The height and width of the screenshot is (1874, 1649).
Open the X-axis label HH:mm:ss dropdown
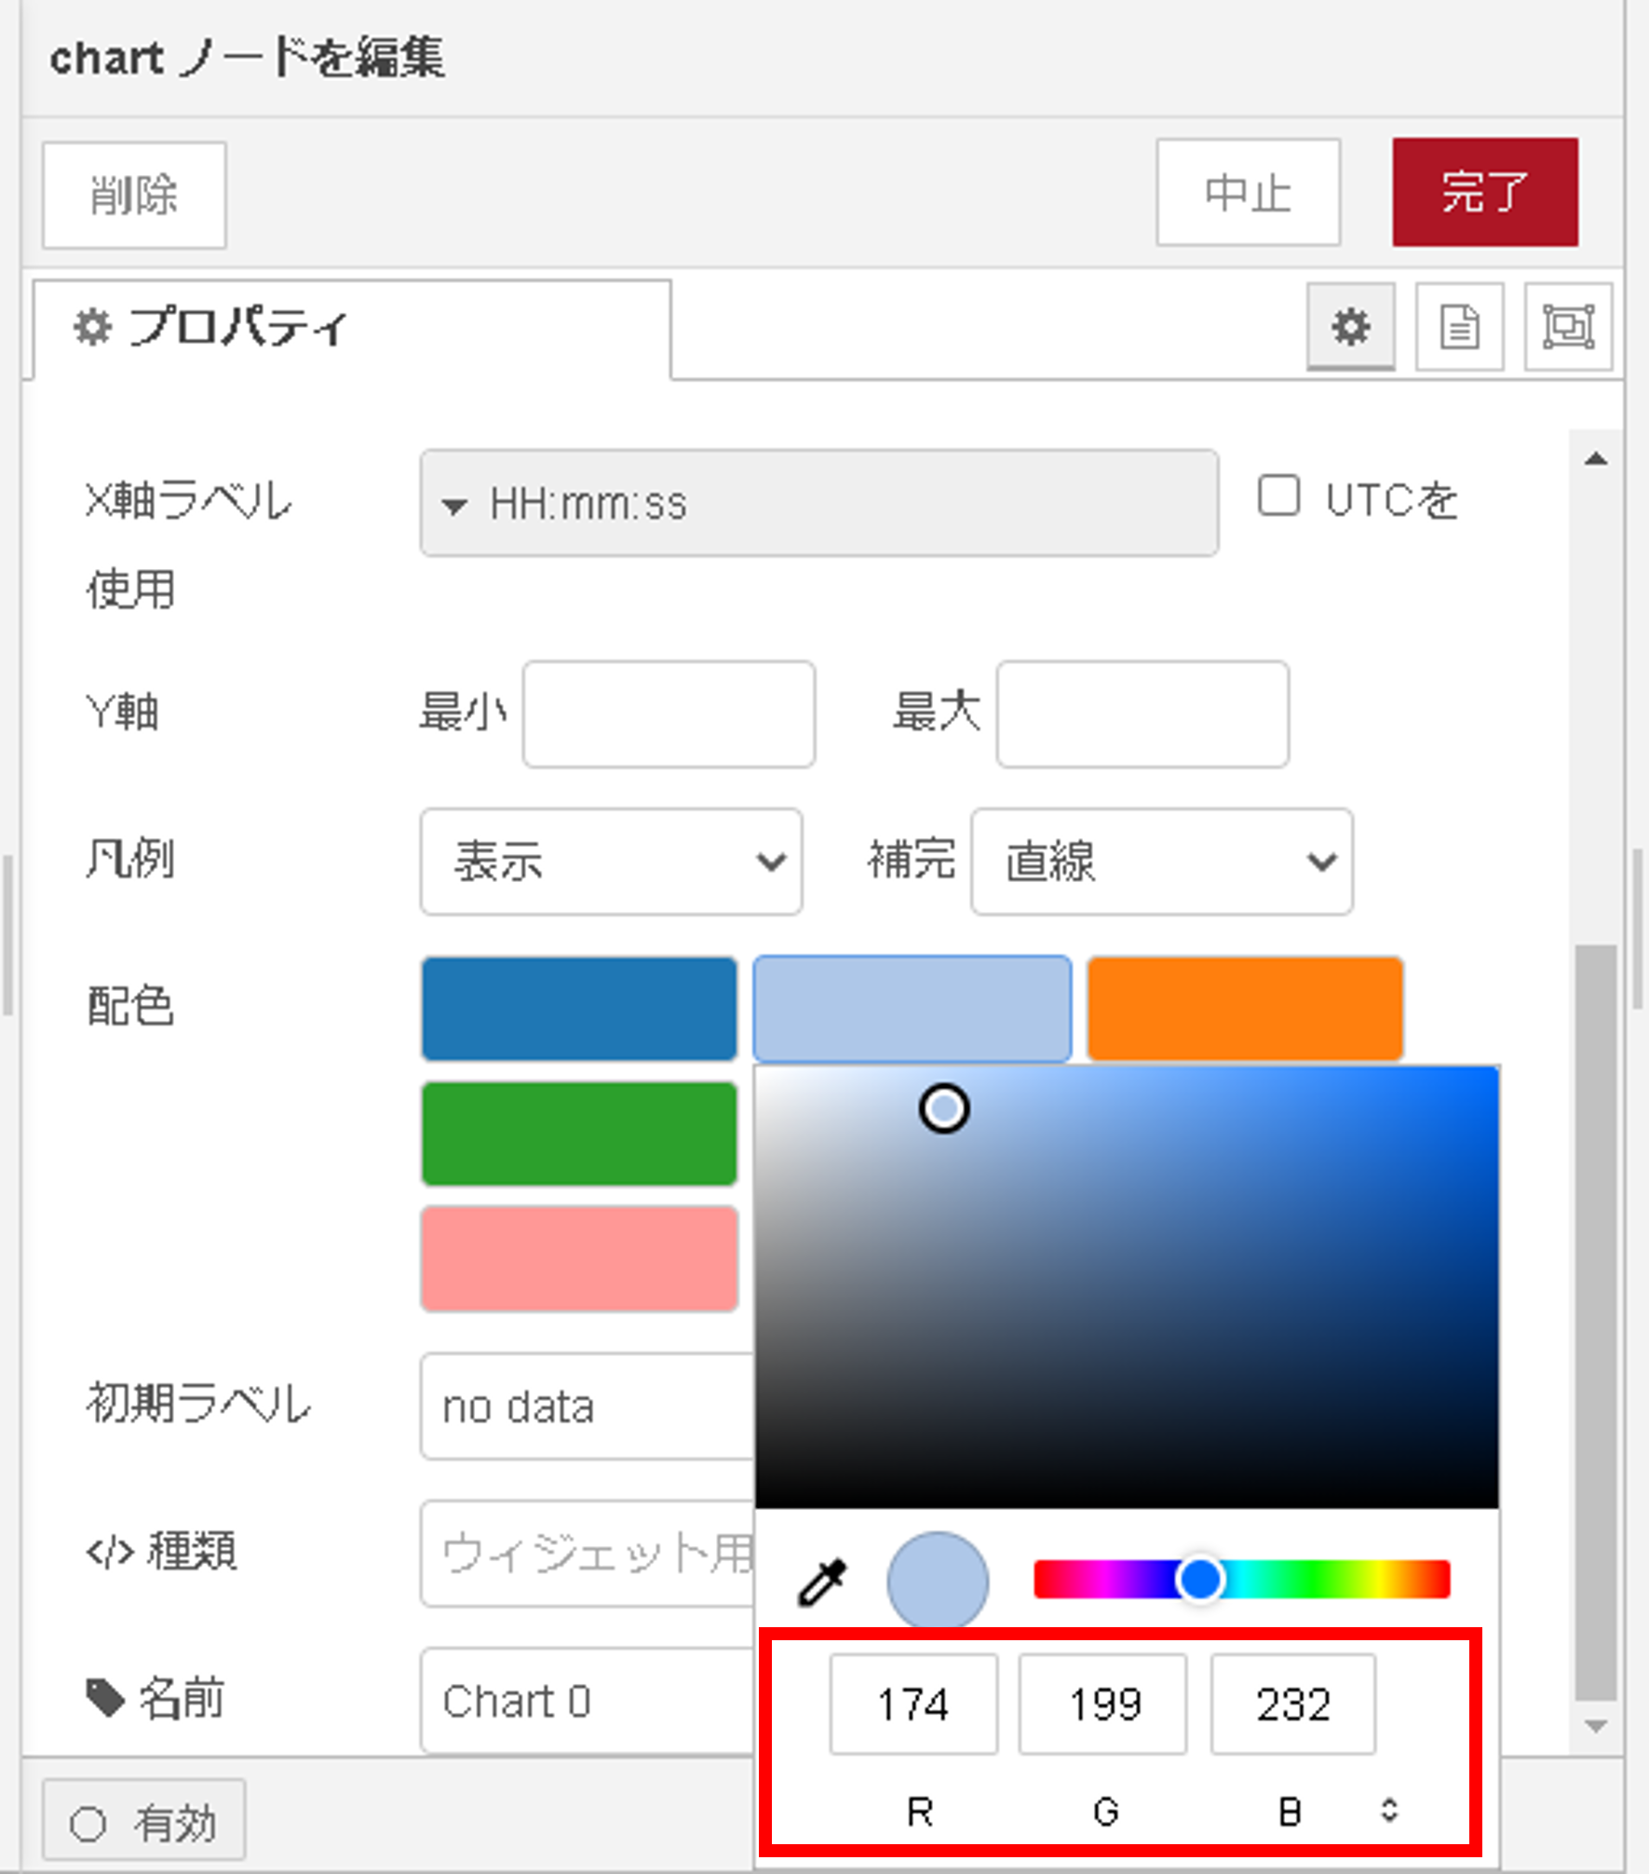coord(819,503)
